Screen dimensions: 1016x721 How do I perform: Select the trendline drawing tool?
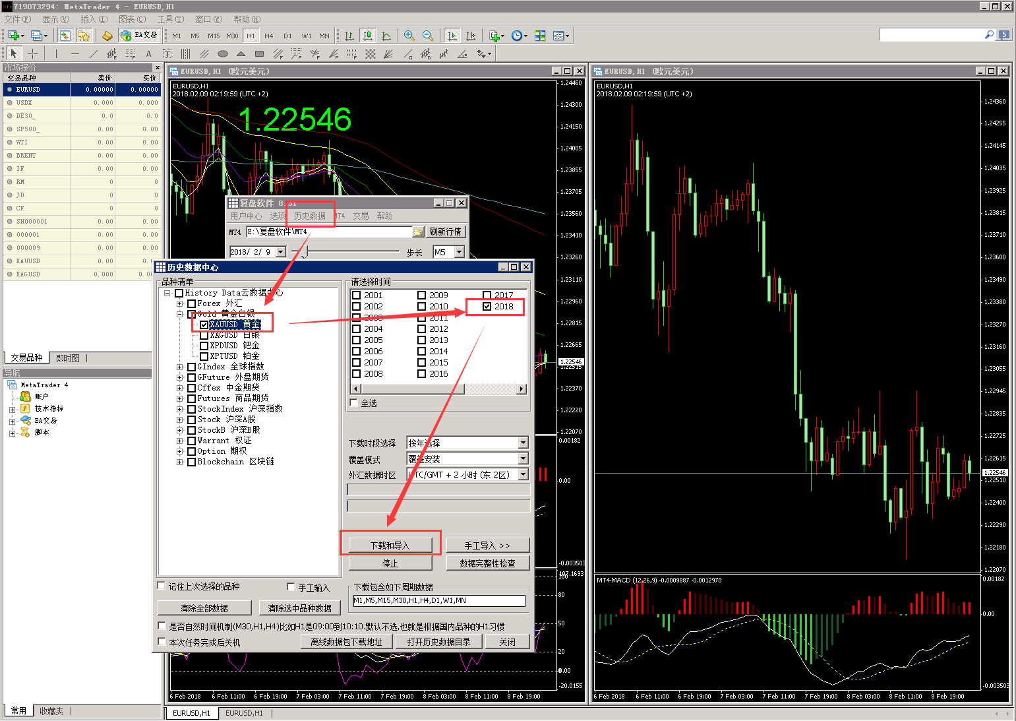[x=93, y=54]
